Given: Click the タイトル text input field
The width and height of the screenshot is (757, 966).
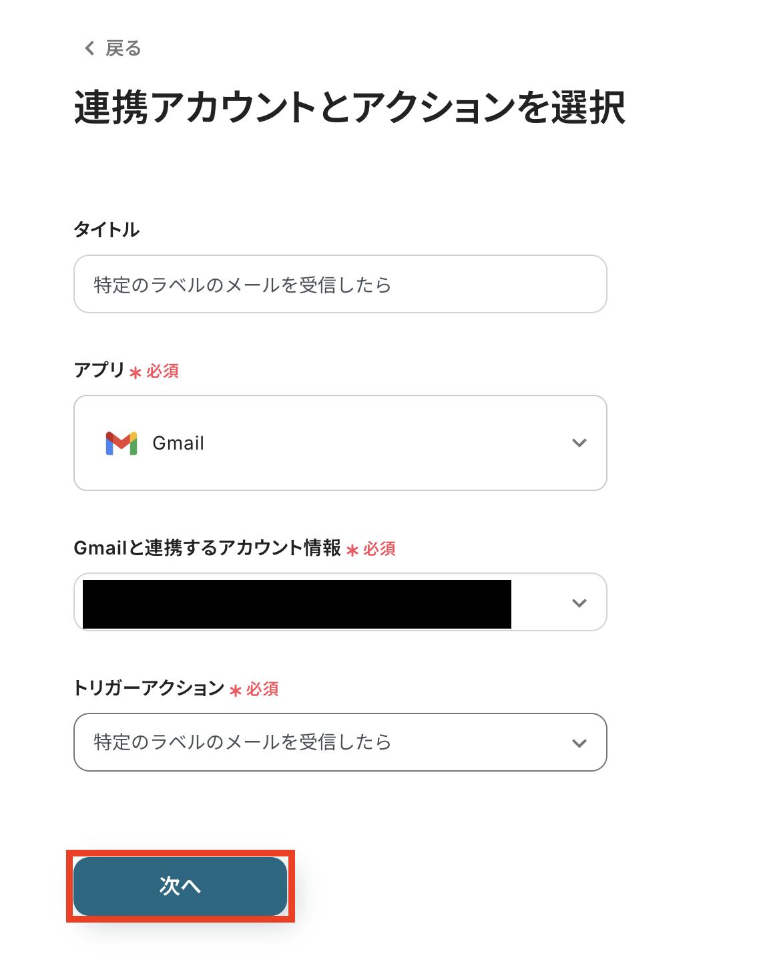Looking at the screenshot, I should (340, 284).
